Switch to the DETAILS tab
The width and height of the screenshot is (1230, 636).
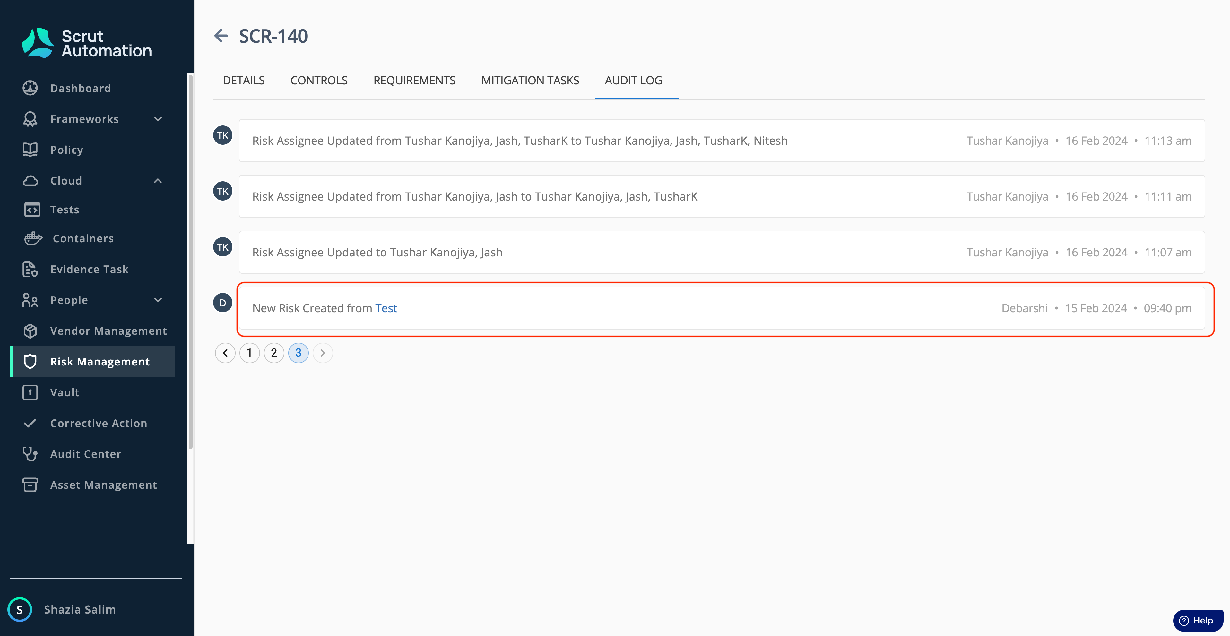tap(244, 80)
